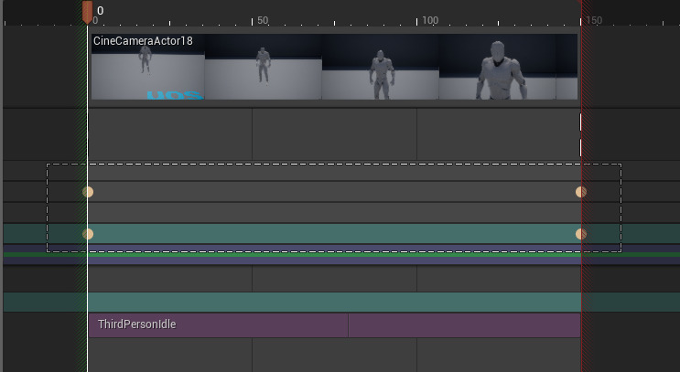Select the CineCameraActor18 camera cut label
Screen dimensions: 680x372
click(143, 41)
